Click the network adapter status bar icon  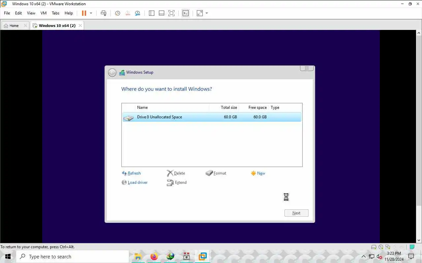coord(388,247)
